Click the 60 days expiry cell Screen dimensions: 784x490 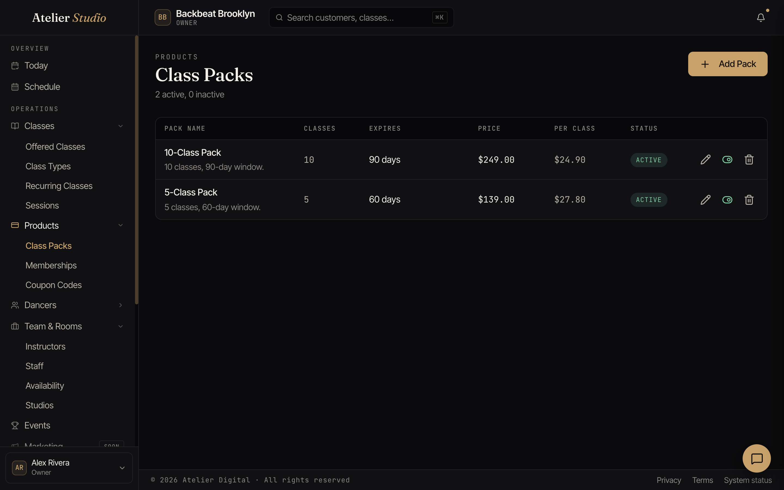(385, 200)
